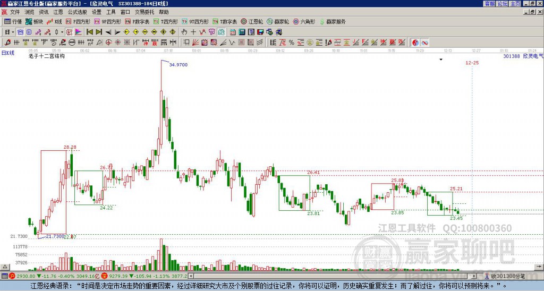The image size is (544, 291).
Task: Open the 9T四方形 tool
Action: (195, 21)
